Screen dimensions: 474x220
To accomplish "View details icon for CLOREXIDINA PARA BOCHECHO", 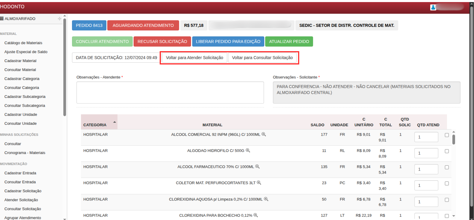I will click(x=255, y=215).
